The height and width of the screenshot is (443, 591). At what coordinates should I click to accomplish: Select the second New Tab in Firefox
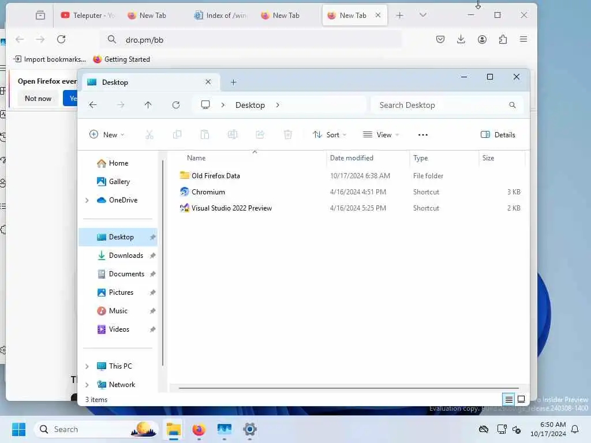(280, 16)
